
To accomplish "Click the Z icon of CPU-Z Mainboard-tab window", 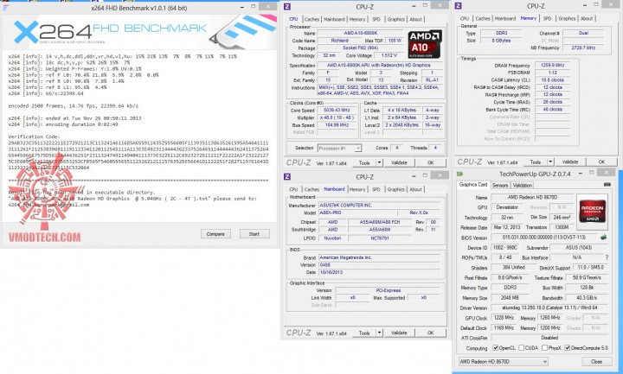I will point(287,176).
